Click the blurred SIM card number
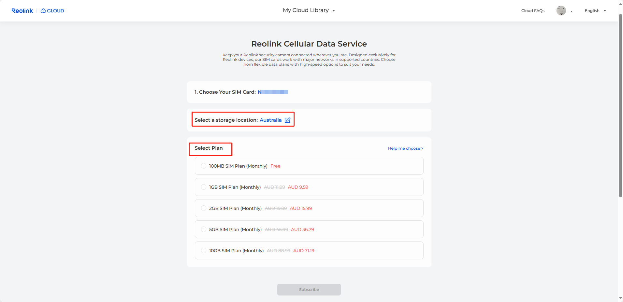Screen dimensions: 623x302 click(273, 92)
